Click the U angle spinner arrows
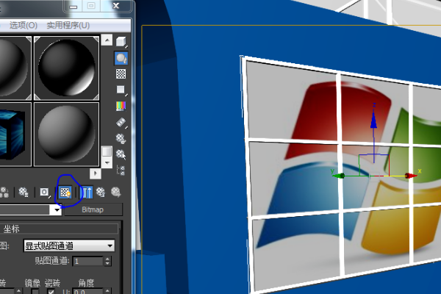 (x=107, y=291)
